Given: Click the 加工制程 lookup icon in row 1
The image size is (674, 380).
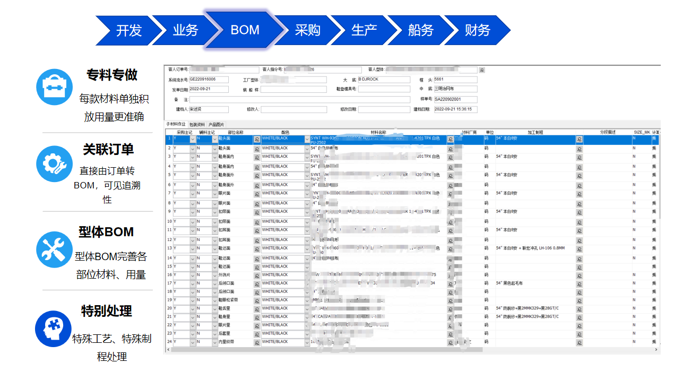Looking at the screenshot, I should pos(579,139).
